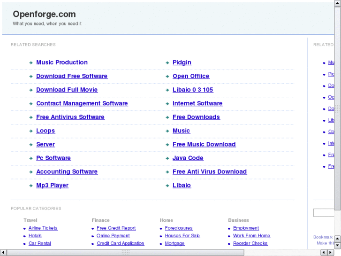Viewport: 341px width, 256px height.
Task: Open the Server related search
Action: (45, 145)
